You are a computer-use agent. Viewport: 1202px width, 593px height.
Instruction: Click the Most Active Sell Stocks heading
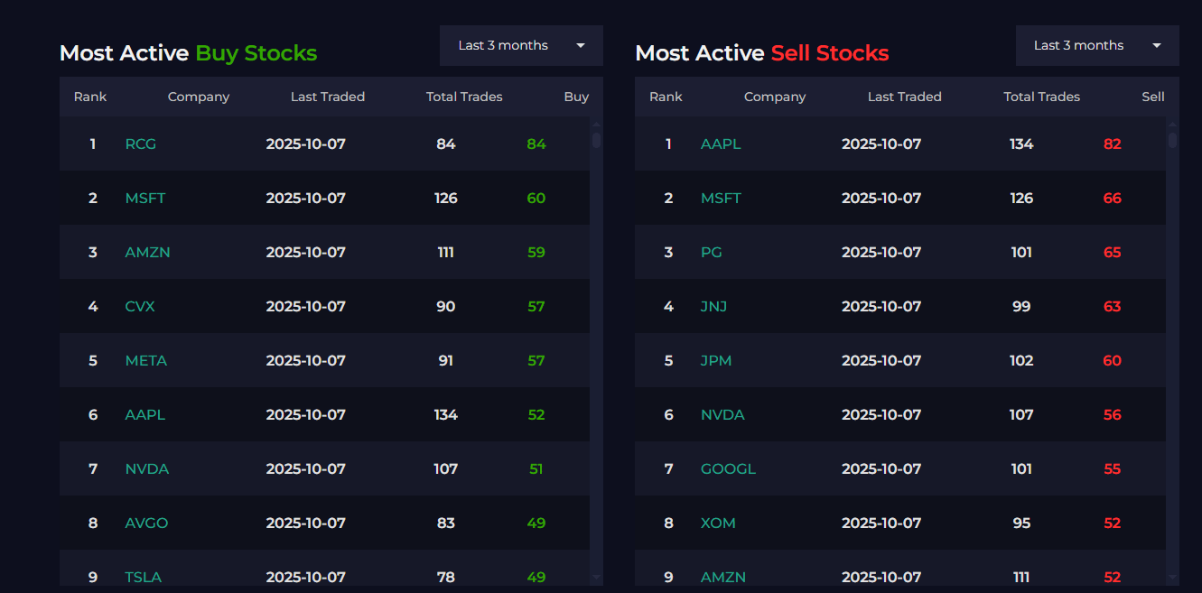[762, 53]
